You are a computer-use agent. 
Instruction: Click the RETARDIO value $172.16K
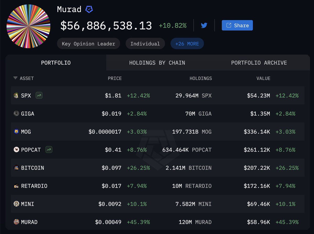257,186
